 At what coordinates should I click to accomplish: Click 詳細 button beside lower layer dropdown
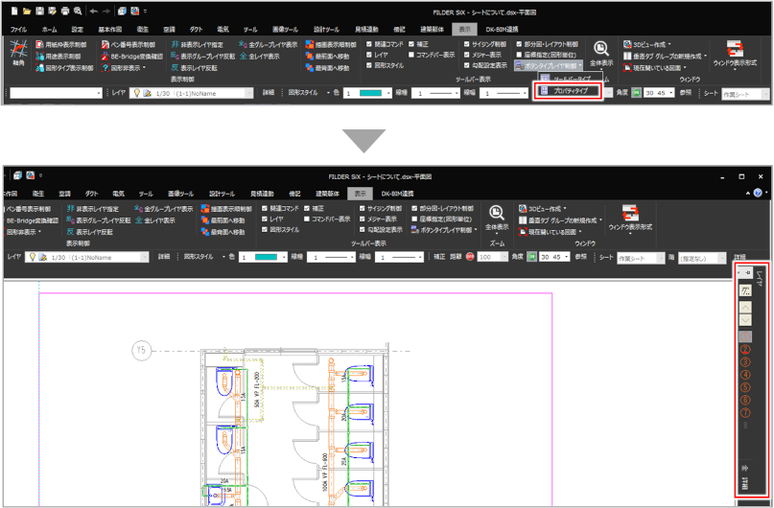pos(164,258)
